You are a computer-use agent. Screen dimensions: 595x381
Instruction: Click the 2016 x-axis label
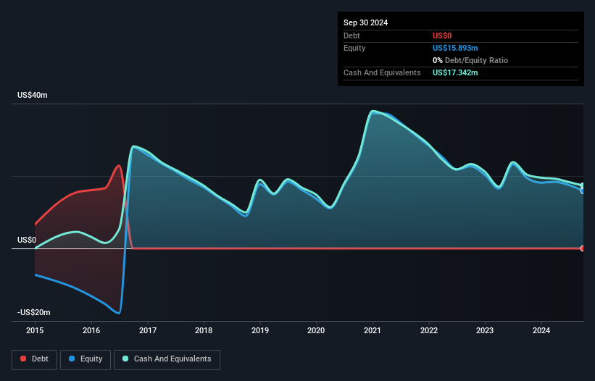91,330
